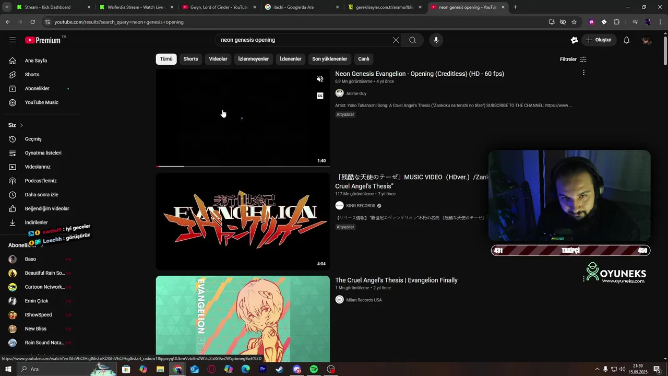Image resolution: width=668 pixels, height=376 pixels.
Task: Select the İzlenenler filter chip
Action: click(291, 59)
